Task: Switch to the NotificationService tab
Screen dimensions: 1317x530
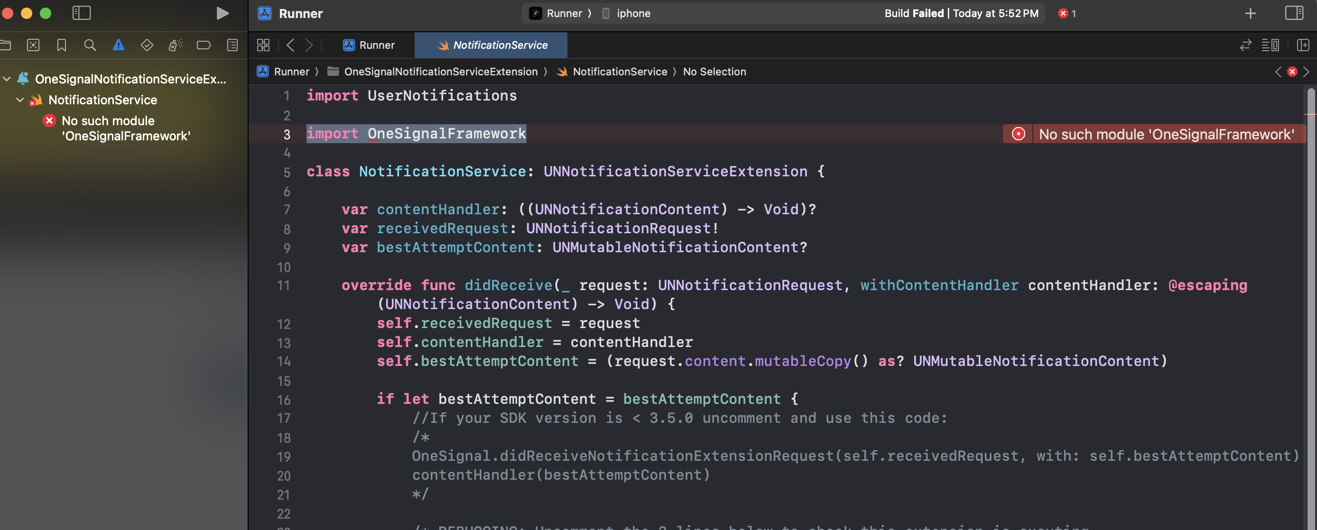Action: [492, 45]
